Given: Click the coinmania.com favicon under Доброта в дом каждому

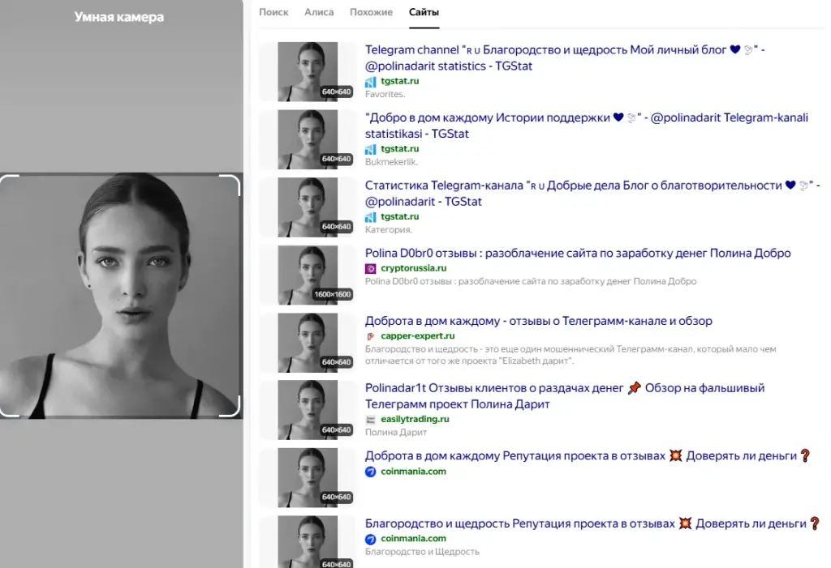Looking at the screenshot, I should 370,472.
